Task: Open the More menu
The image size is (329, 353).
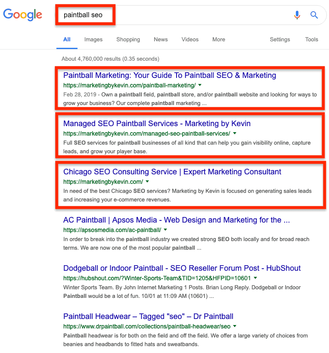Action: point(219,40)
